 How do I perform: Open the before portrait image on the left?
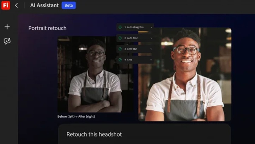pyautogui.click(x=95, y=74)
